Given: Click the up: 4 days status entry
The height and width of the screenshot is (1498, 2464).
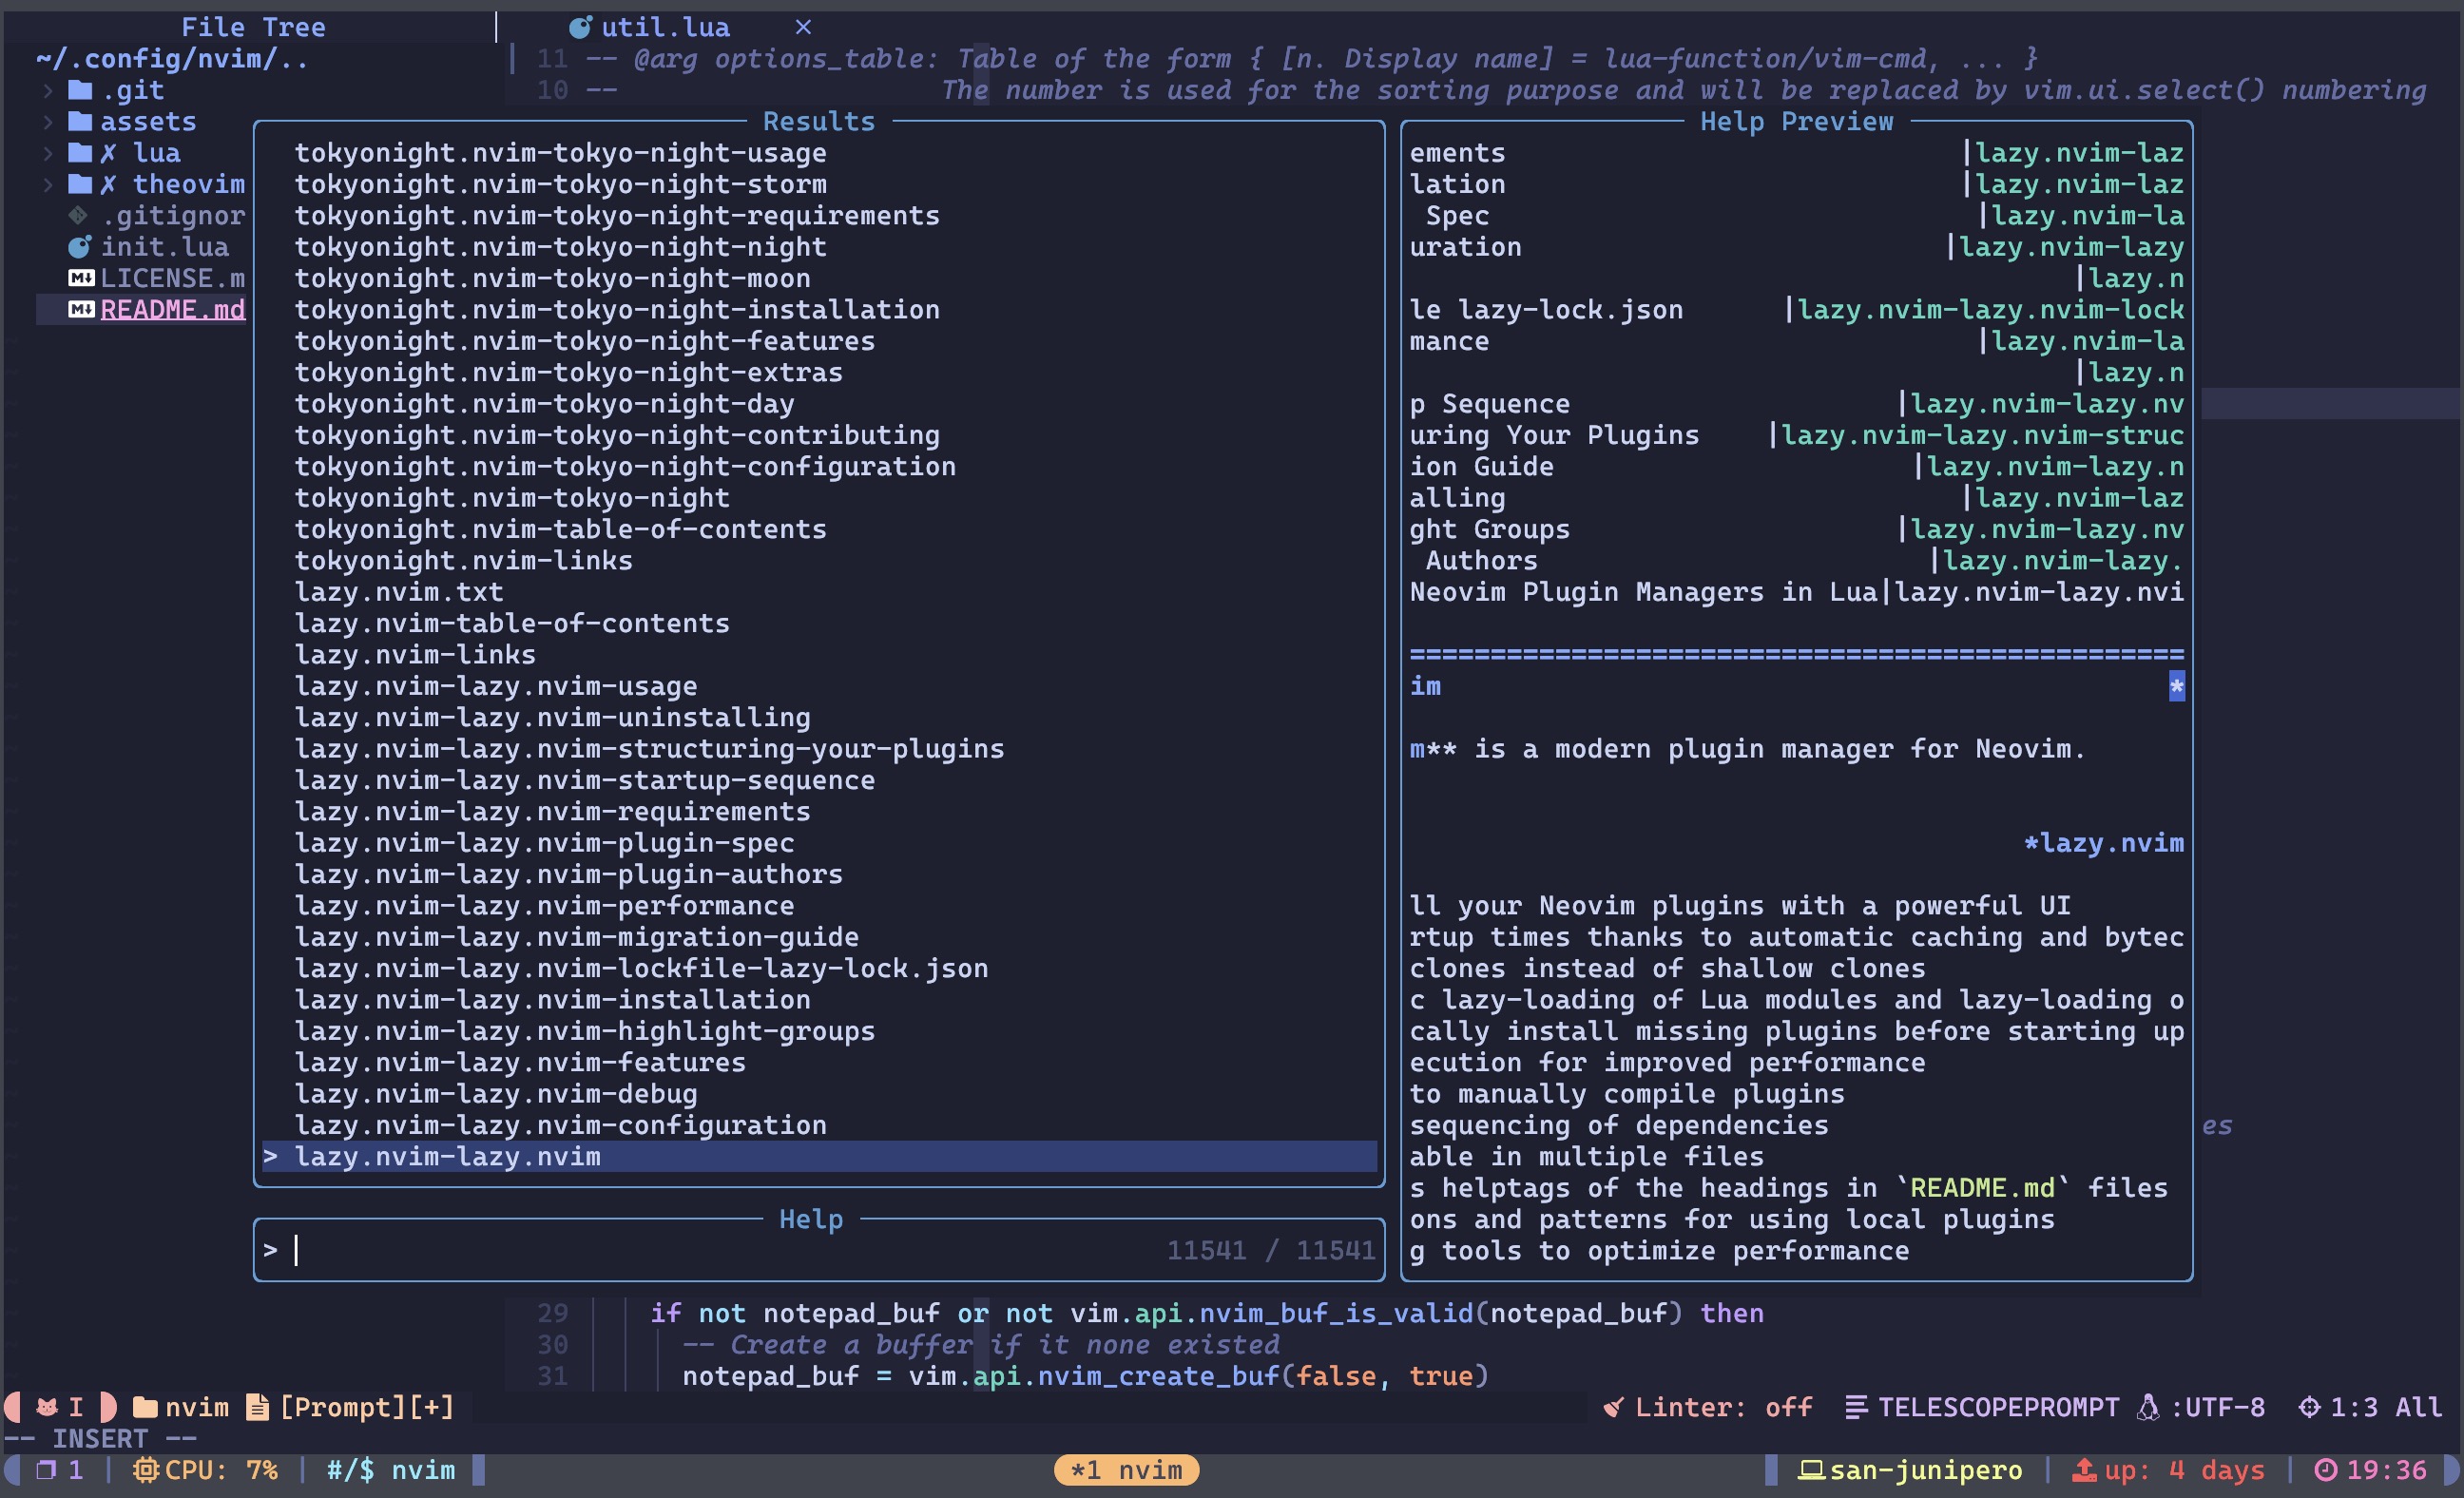Looking at the screenshot, I should 2185,1470.
